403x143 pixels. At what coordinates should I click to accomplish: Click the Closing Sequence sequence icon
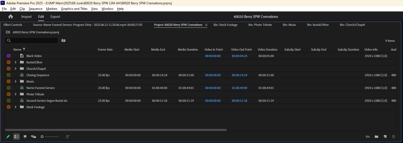22,75
